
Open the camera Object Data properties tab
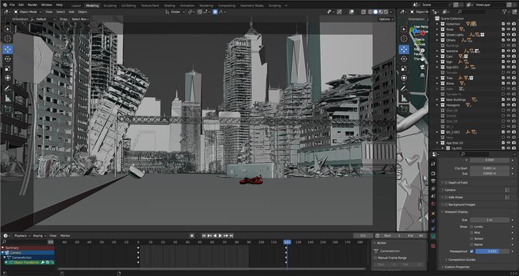click(433, 236)
